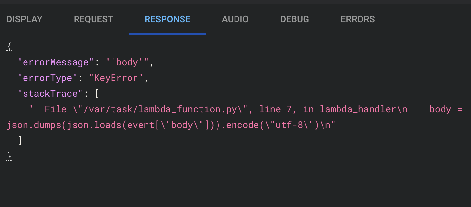Click the 'body' error message value
The width and height of the screenshot is (471, 207).
point(127,62)
